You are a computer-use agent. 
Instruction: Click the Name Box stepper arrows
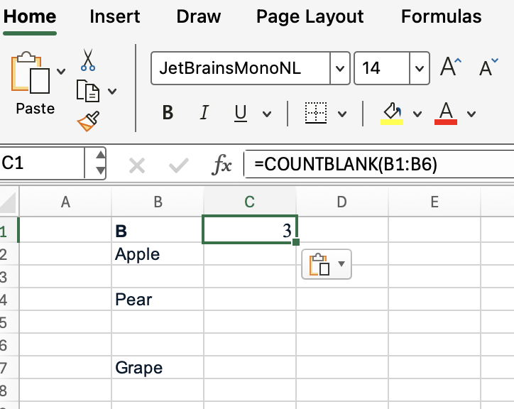pos(100,163)
